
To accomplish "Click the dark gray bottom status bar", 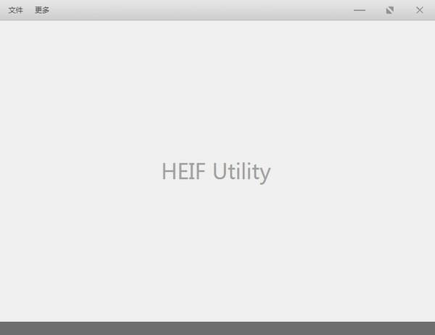I will (x=217, y=328).
